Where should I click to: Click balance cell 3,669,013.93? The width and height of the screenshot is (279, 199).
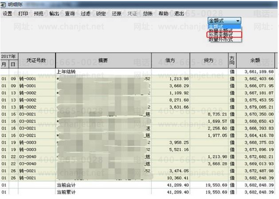coord(259,164)
